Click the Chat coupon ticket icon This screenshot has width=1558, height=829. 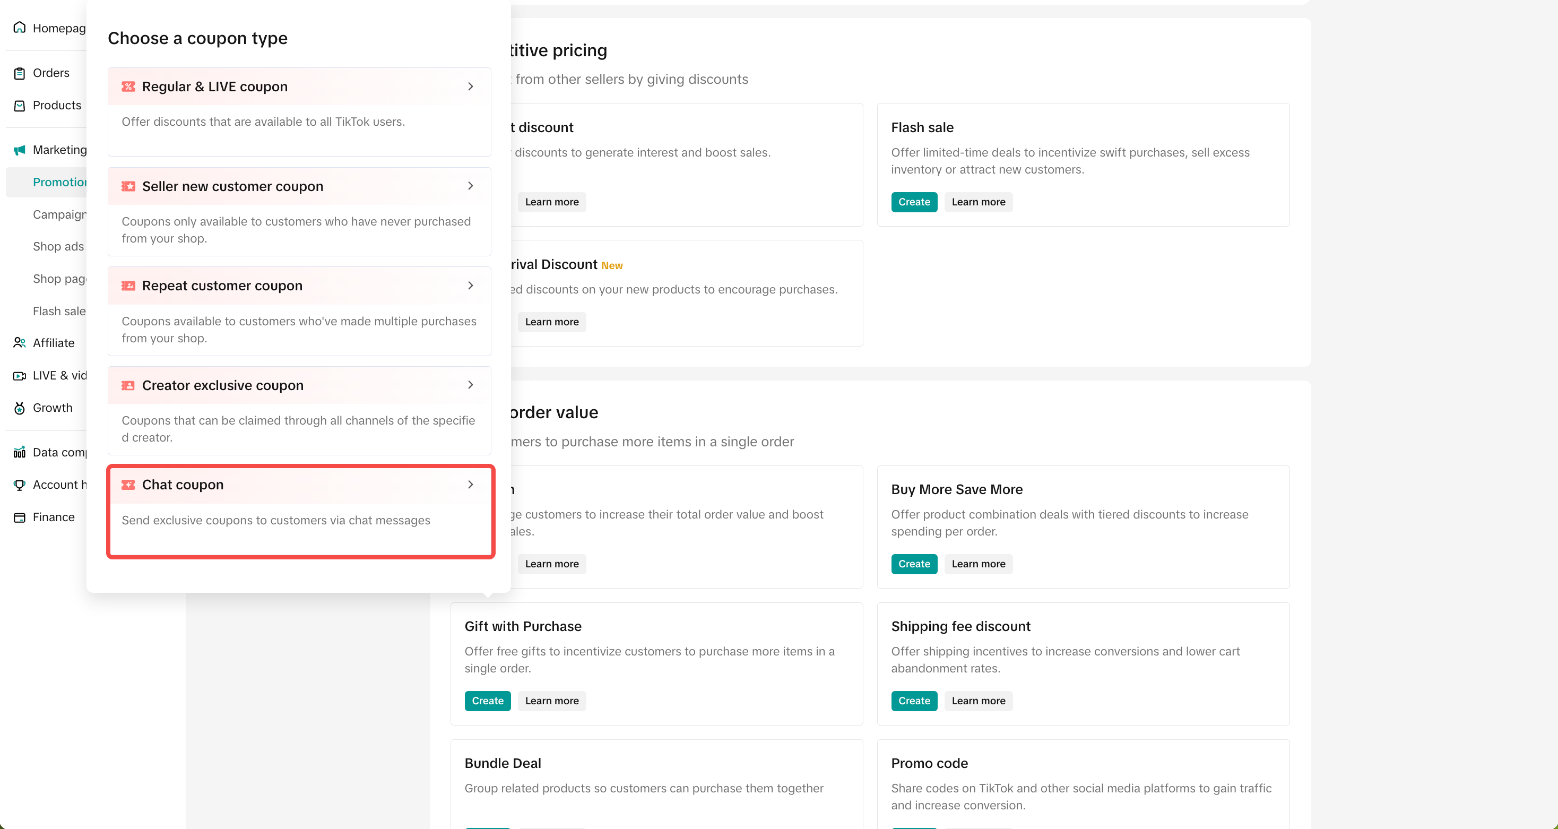click(128, 485)
